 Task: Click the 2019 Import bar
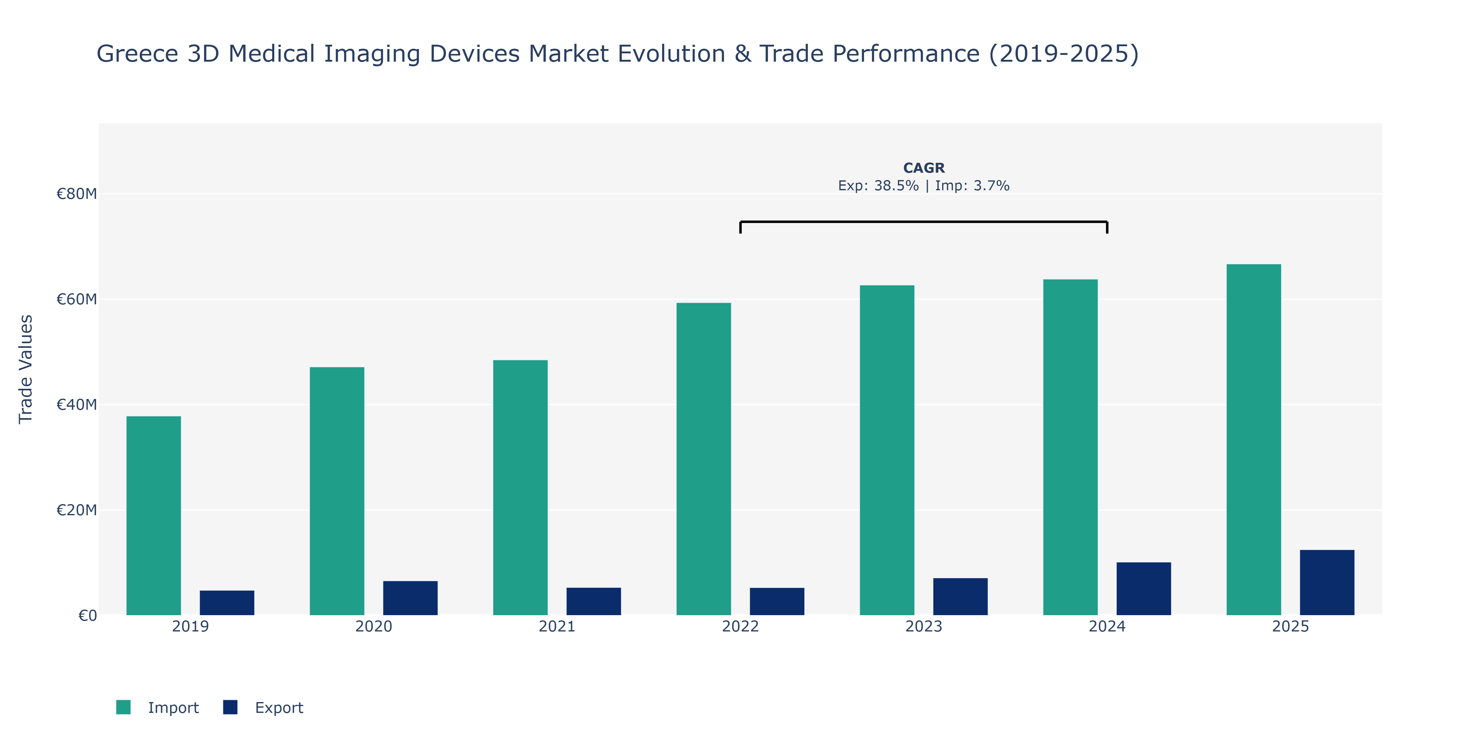(154, 515)
